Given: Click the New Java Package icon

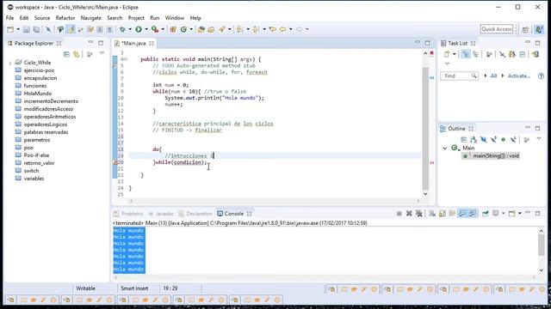Looking at the screenshot, I should [x=173, y=29].
